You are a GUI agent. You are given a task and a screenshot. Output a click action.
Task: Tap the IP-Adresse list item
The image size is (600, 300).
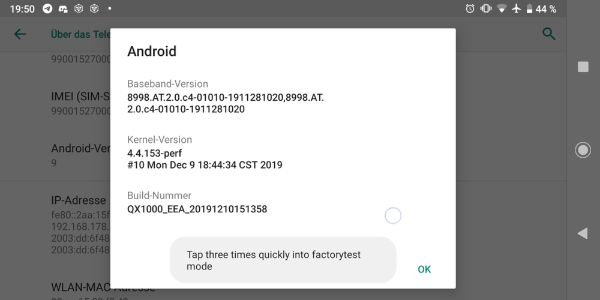[79, 200]
